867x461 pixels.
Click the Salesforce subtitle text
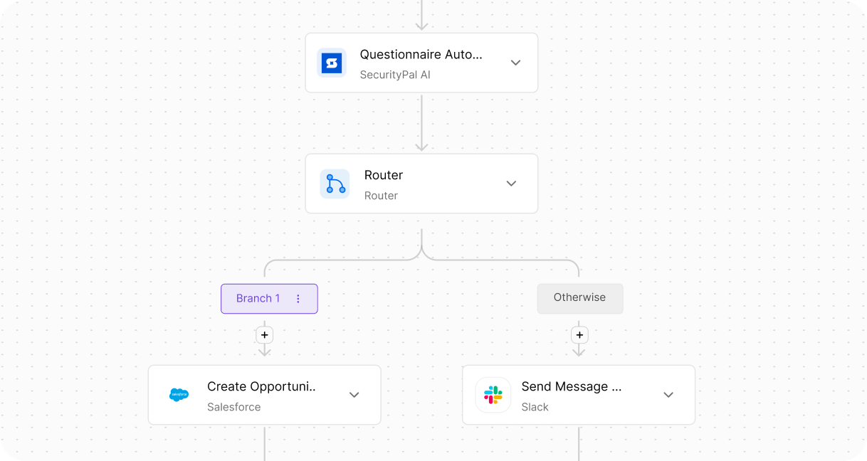pos(234,407)
